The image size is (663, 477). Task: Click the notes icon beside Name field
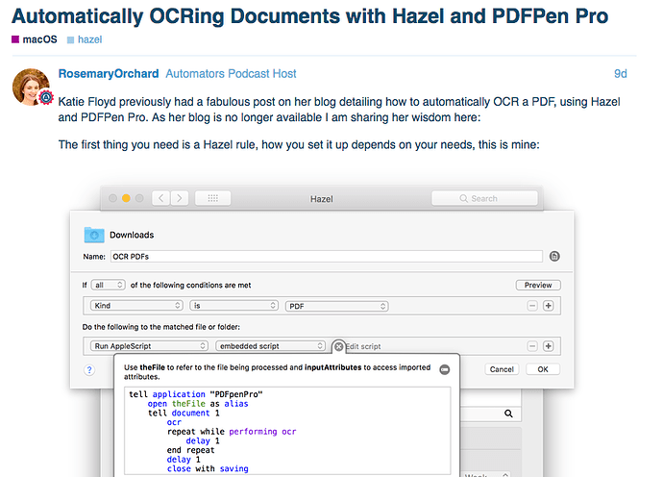[554, 257]
